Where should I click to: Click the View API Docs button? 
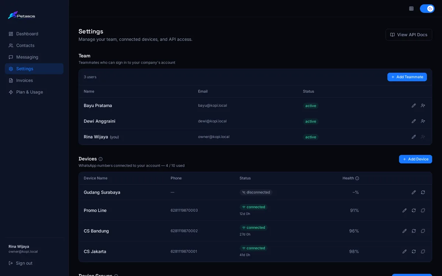[409, 35]
